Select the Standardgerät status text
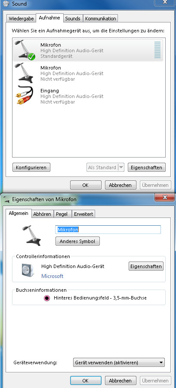The image size is (176, 388). [56, 56]
